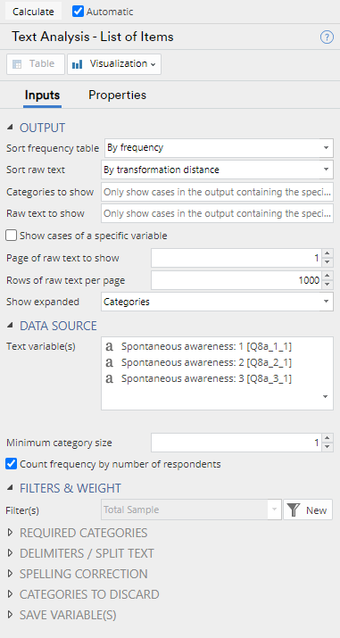Click the Calculate button

[x=33, y=12]
